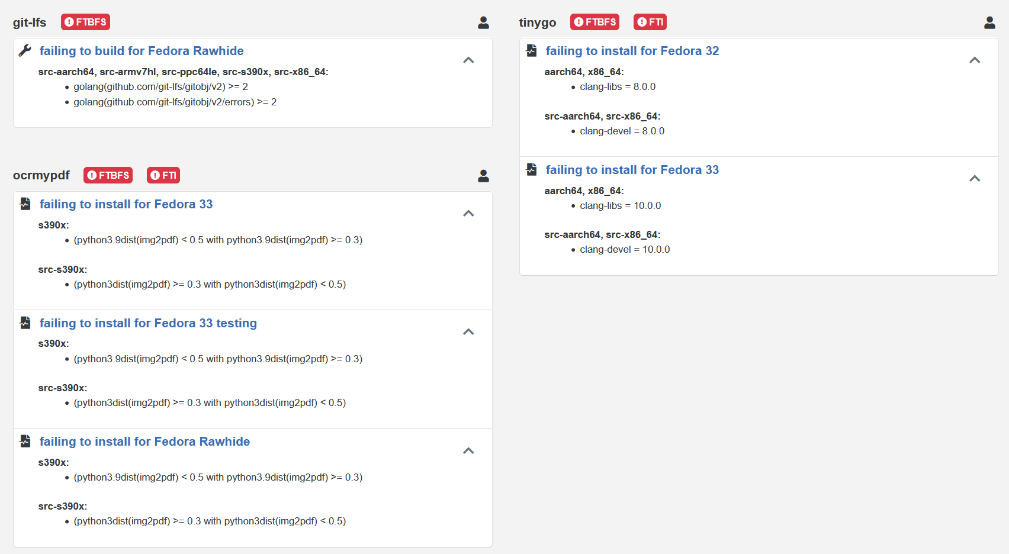1009x554 pixels.
Task: Click clang-devel = 10.0.0 requirement
Action: 625,249
